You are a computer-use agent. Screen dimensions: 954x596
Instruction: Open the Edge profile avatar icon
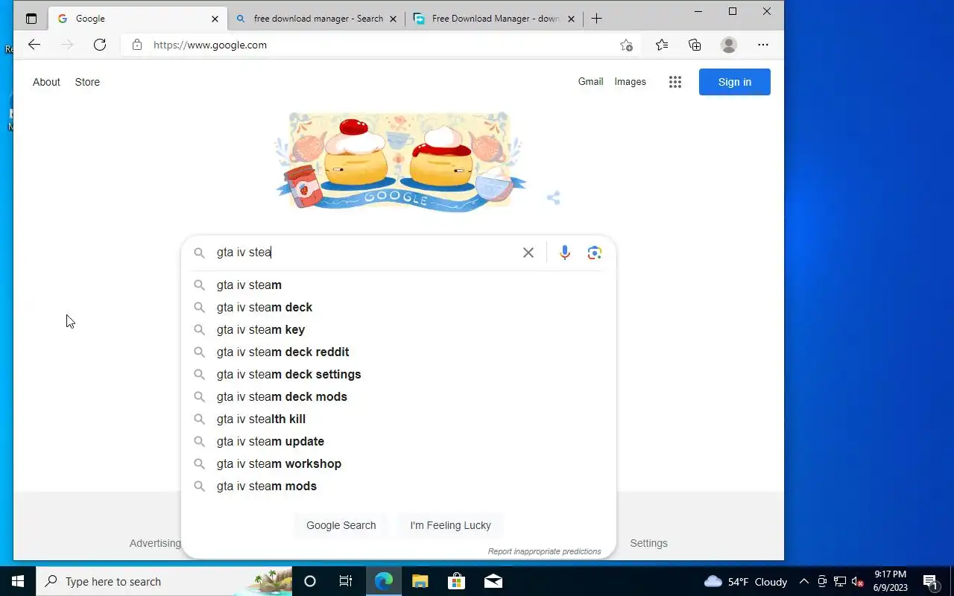pyautogui.click(x=729, y=45)
